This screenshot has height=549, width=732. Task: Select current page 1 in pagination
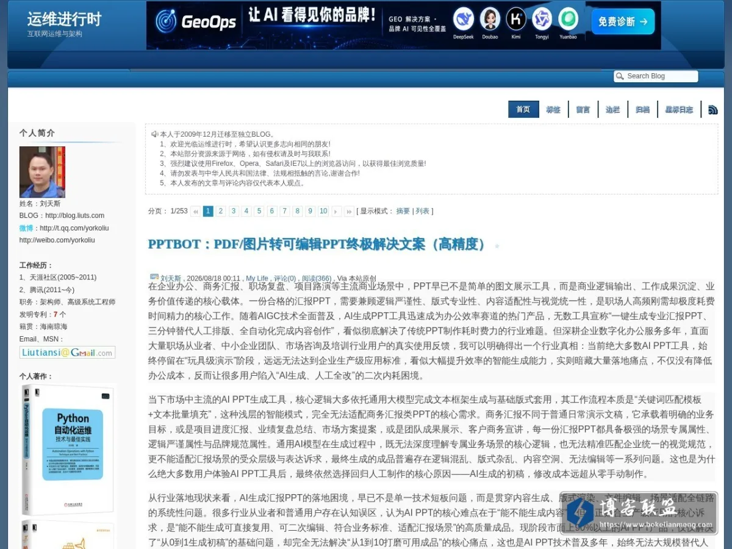tap(208, 212)
